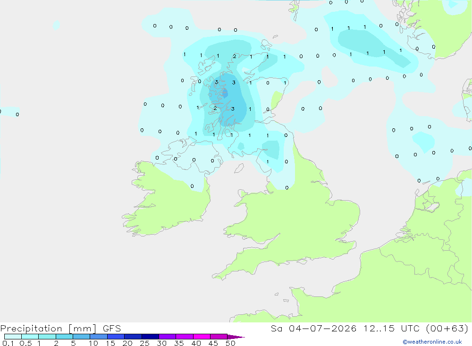Click the '50' legend scale value
The width and height of the screenshot is (472, 346).
coord(230,343)
